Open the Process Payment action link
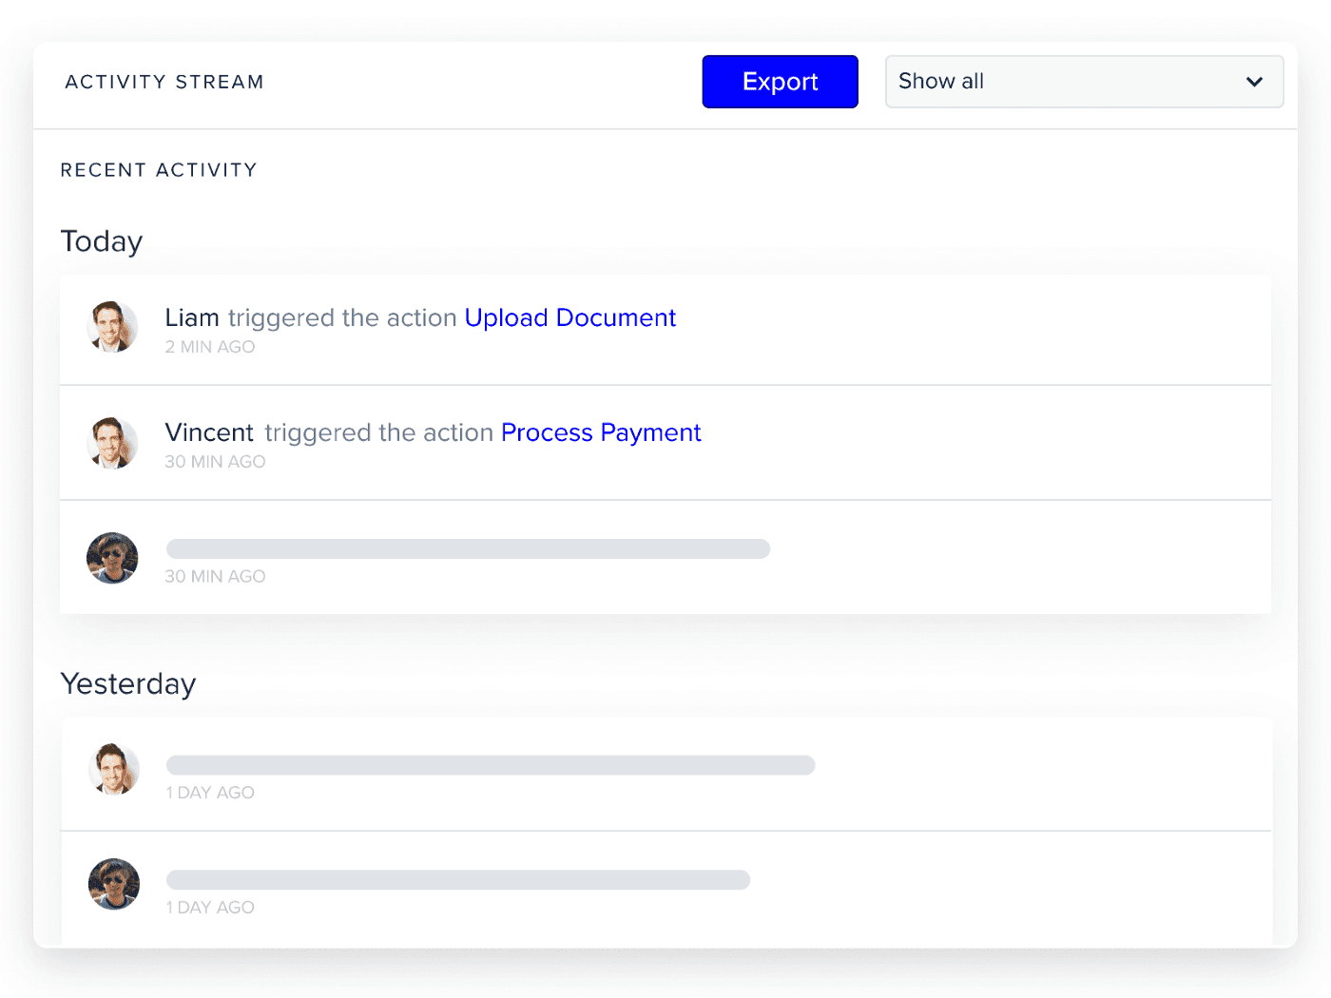The width and height of the screenshot is (1331, 998). pos(601,432)
